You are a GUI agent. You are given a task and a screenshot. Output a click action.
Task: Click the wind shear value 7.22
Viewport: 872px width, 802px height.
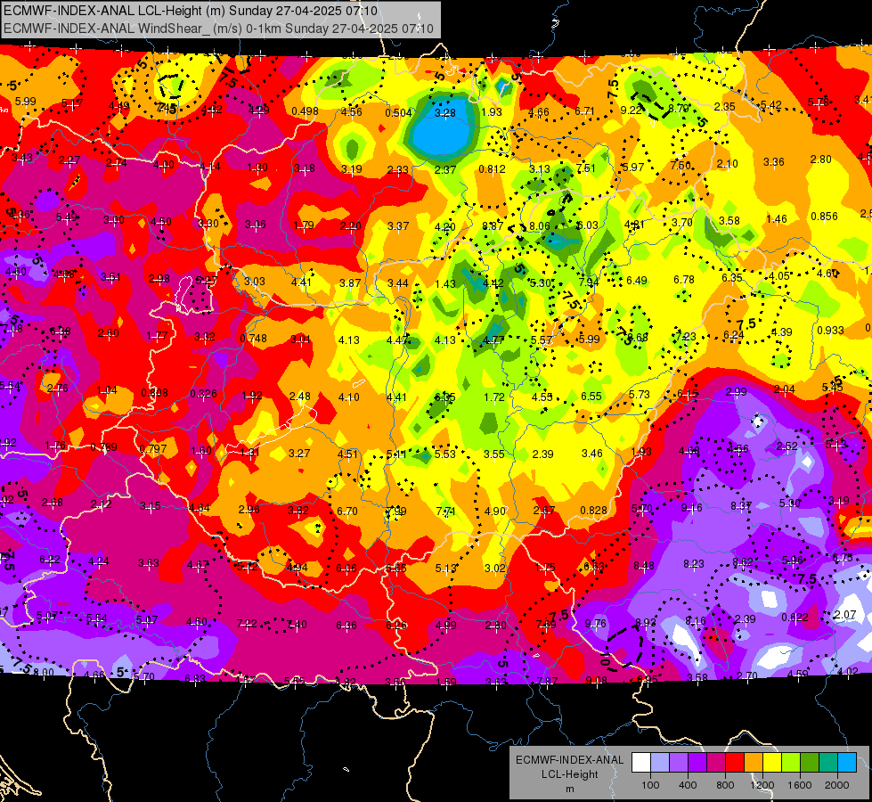(x=247, y=624)
